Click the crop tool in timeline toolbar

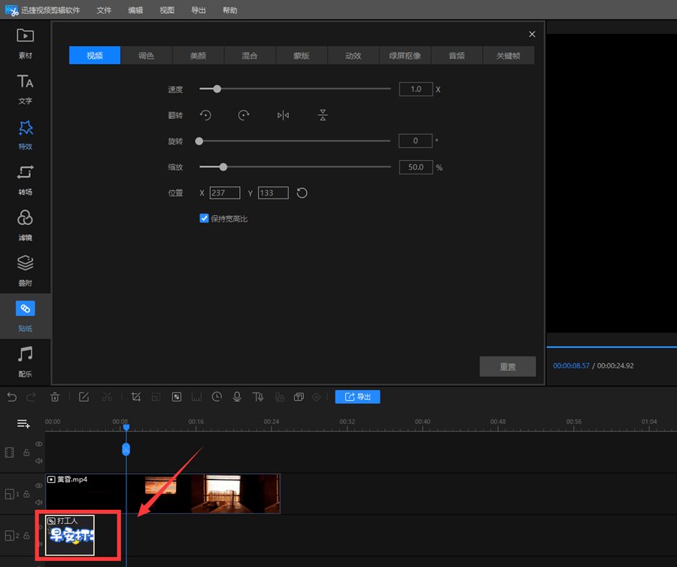tap(136, 397)
